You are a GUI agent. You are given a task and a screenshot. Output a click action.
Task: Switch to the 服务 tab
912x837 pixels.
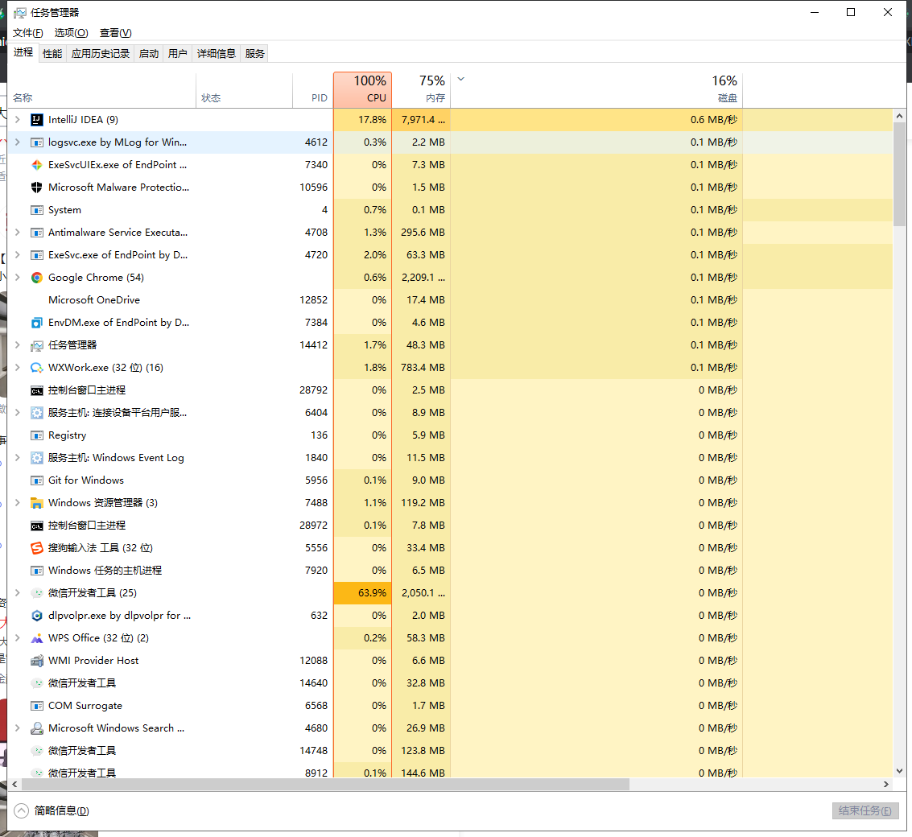(x=254, y=53)
